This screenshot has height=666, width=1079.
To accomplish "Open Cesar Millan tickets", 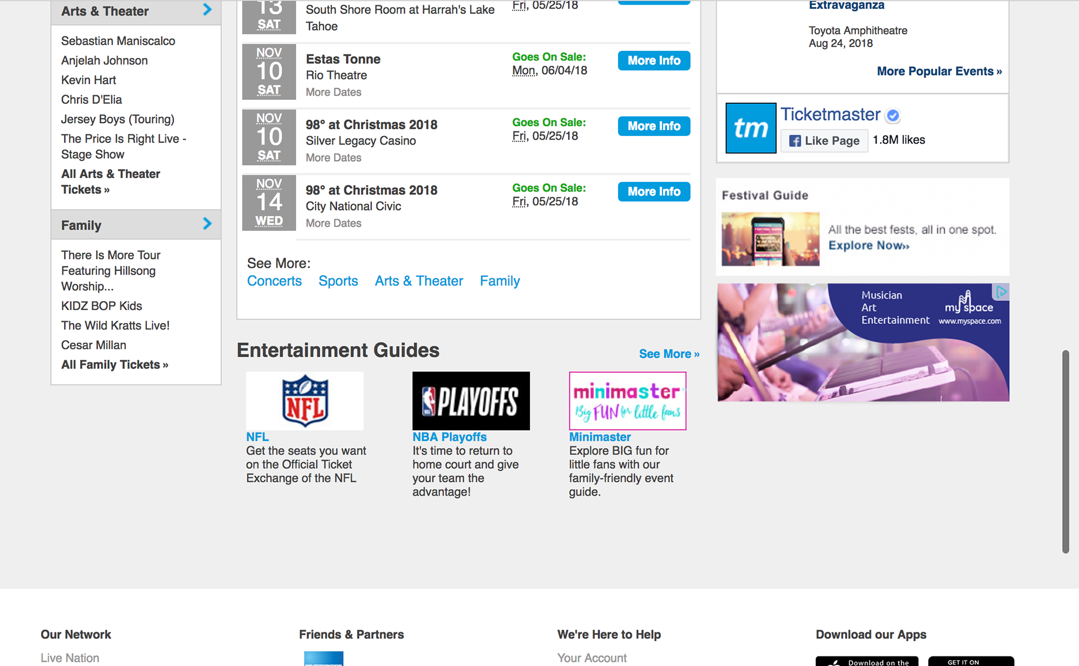I will click(x=94, y=345).
